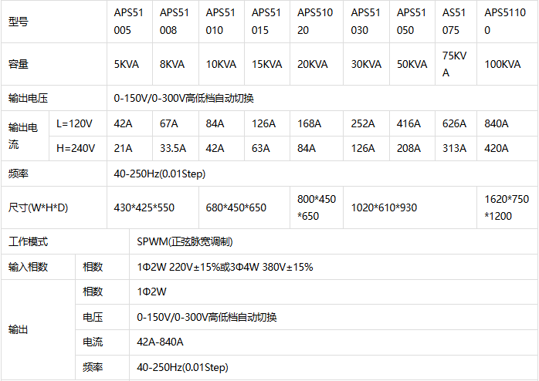Select the H=240V label cell
The image size is (539, 381).
coord(75,148)
